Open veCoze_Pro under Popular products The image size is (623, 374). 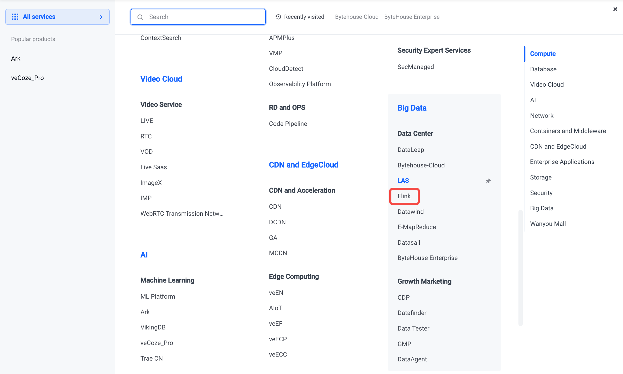click(x=27, y=78)
